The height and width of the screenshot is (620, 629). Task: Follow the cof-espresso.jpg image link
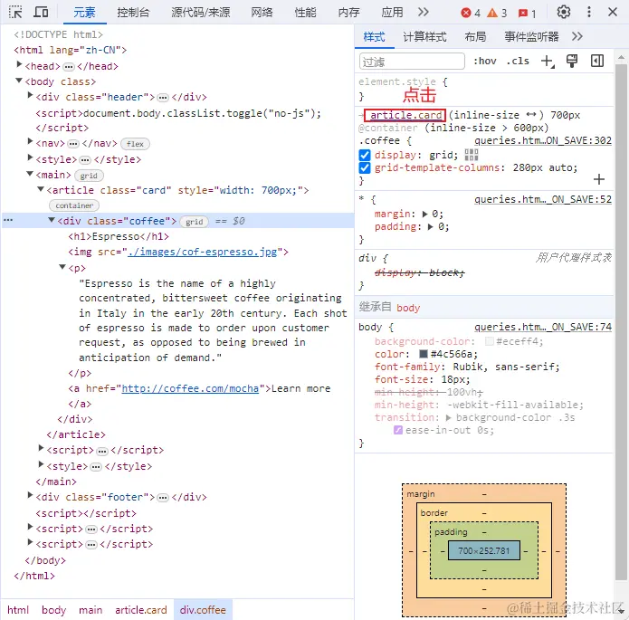202,252
